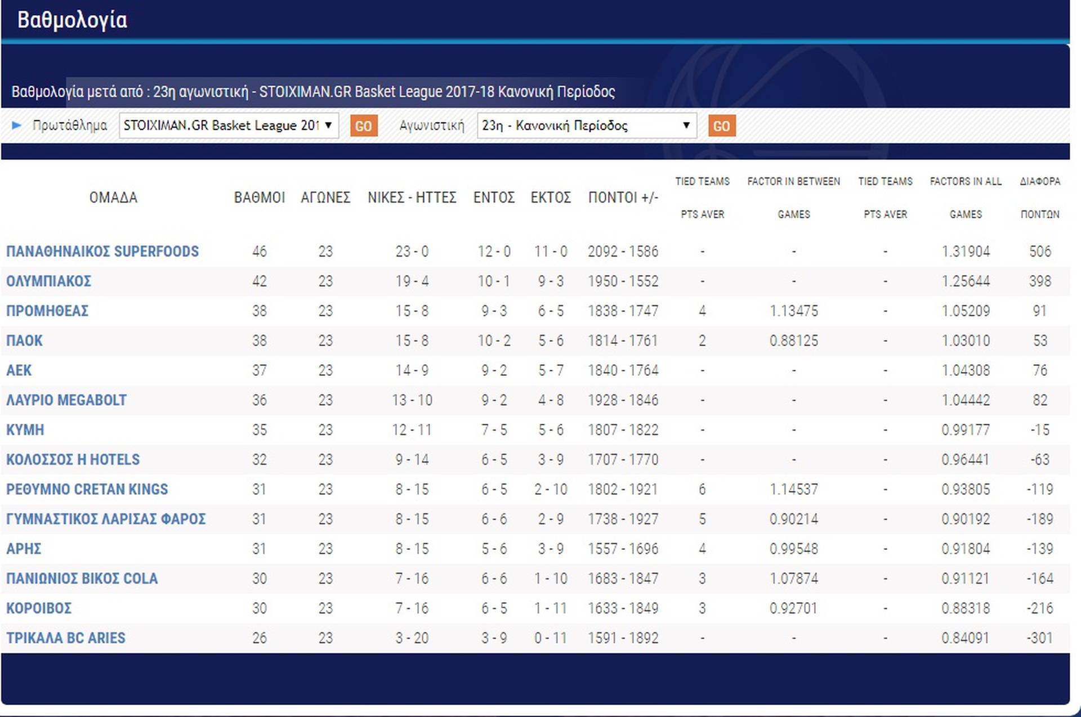Click the blue arrow beside Πρωτάθλημα
1081x717 pixels.
coord(16,125)
